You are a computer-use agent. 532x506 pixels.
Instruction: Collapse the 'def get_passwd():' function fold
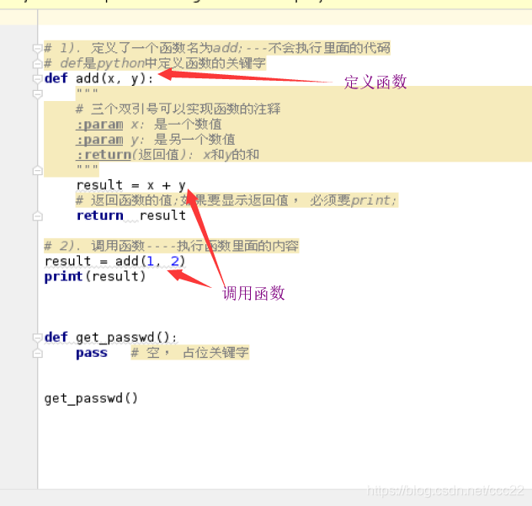coord(37,338)
